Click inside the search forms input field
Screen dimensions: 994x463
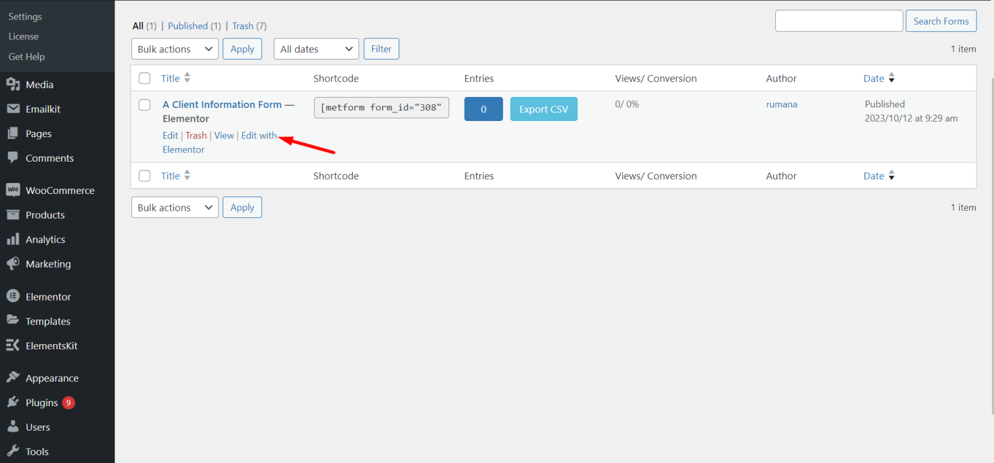tap(839, 20)
